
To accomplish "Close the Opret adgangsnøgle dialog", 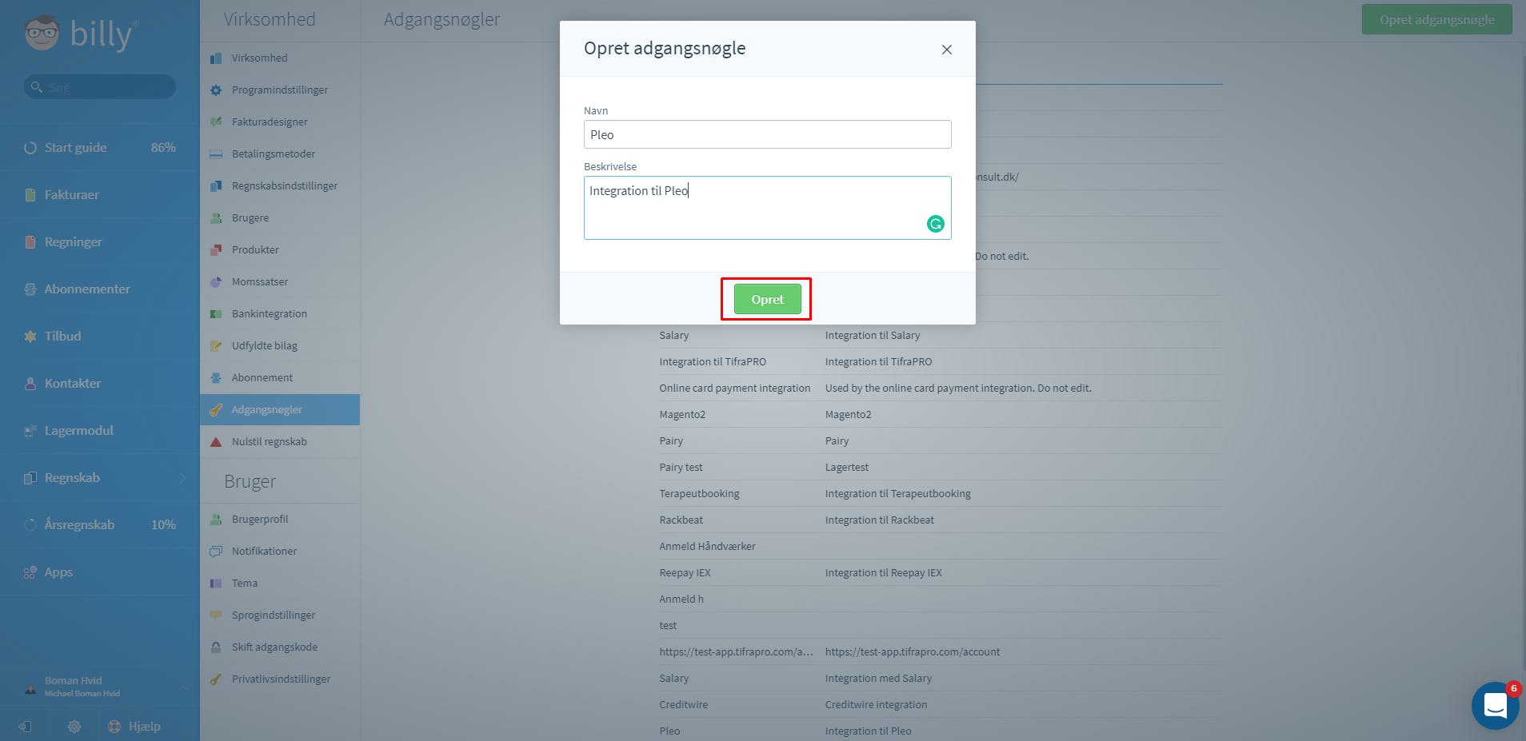I will pos(946,50).
